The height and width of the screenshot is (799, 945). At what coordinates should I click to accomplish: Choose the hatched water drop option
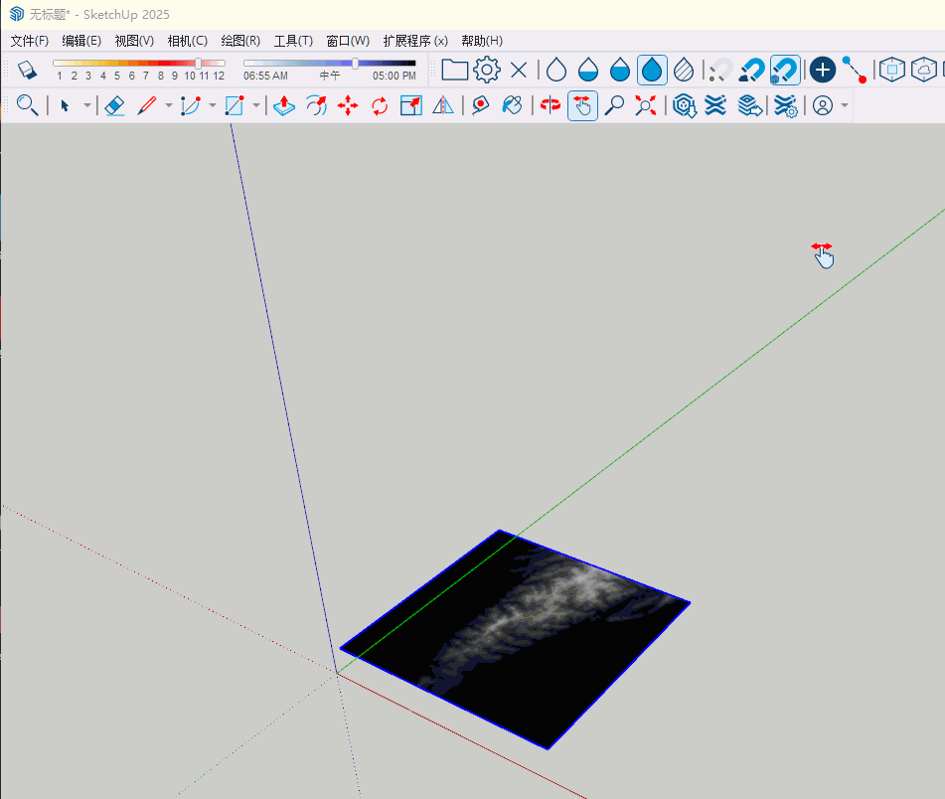[x=684, y=70]
